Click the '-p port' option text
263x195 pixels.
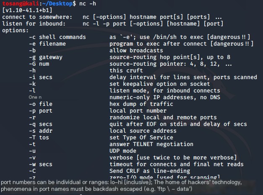pos(41,111)
